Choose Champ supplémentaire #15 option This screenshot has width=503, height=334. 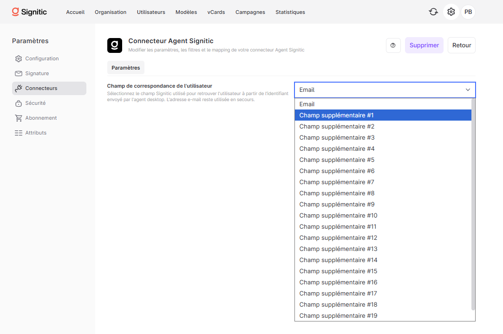383,271
